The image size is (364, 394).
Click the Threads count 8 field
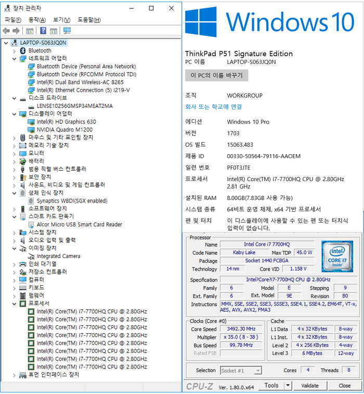[x=348, y=370]
